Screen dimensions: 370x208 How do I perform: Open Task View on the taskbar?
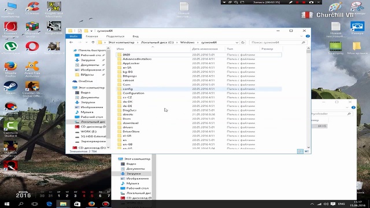click(35, 204)
